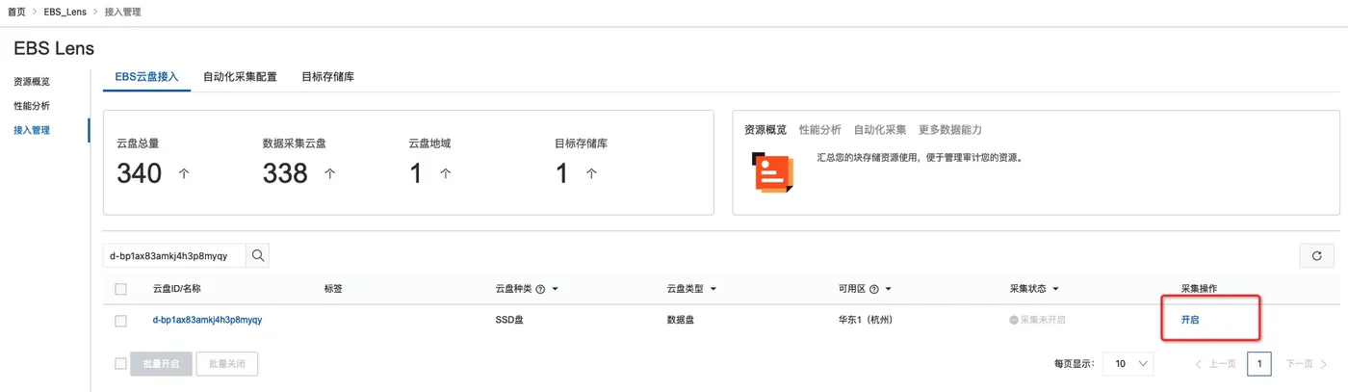Tick the checkbox beside 批量开启 button

click(120, 364)
